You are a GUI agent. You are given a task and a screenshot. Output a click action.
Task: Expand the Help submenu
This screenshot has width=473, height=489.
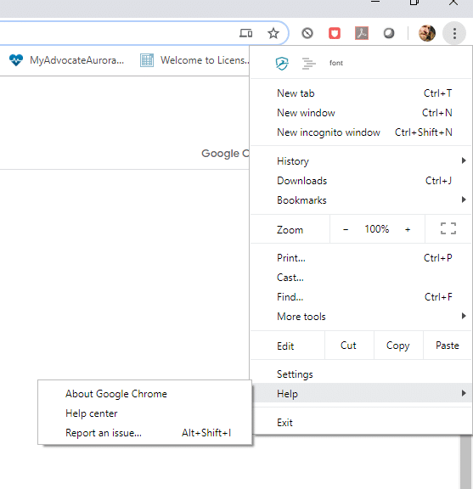(361, 393)
